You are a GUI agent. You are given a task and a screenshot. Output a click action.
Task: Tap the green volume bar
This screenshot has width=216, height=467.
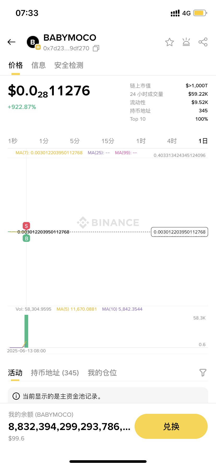(x=26, y=331)
